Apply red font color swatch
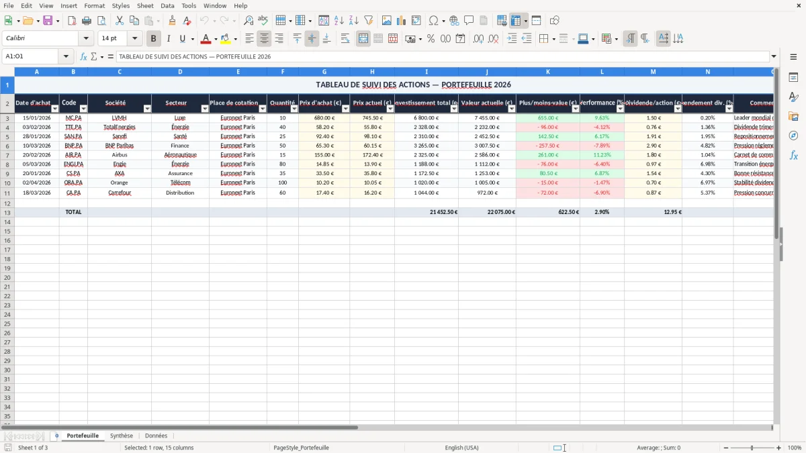 tap(206, 39)
